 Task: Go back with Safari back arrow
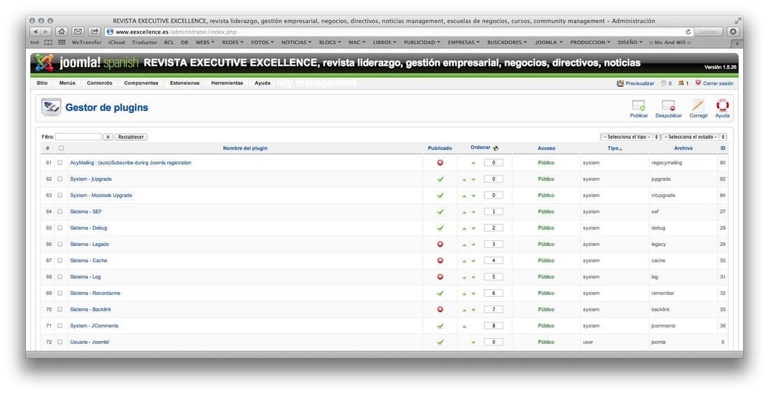click(x=35, y=32)
